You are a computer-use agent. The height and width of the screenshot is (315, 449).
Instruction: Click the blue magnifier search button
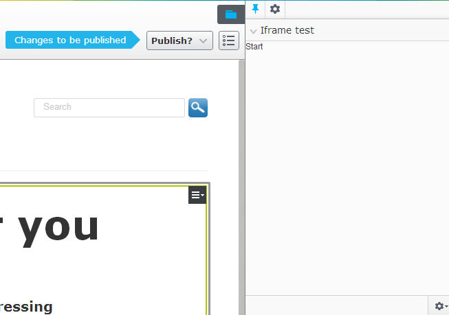pos(198,108)
